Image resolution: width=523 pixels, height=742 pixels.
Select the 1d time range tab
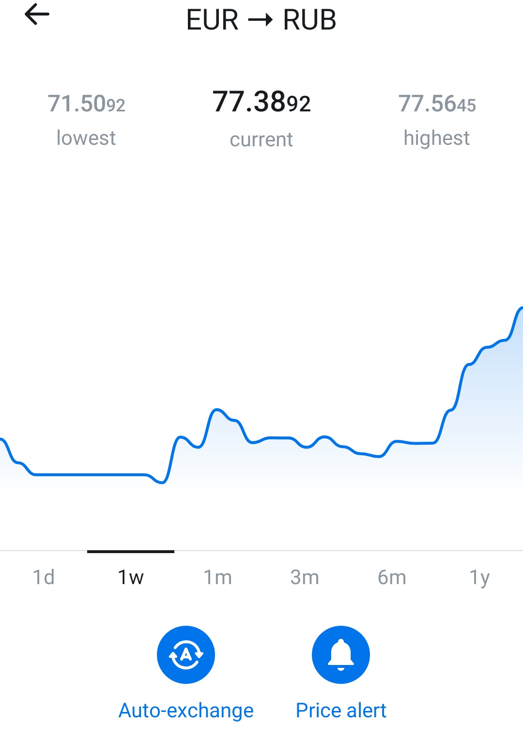tap(44, 577)
